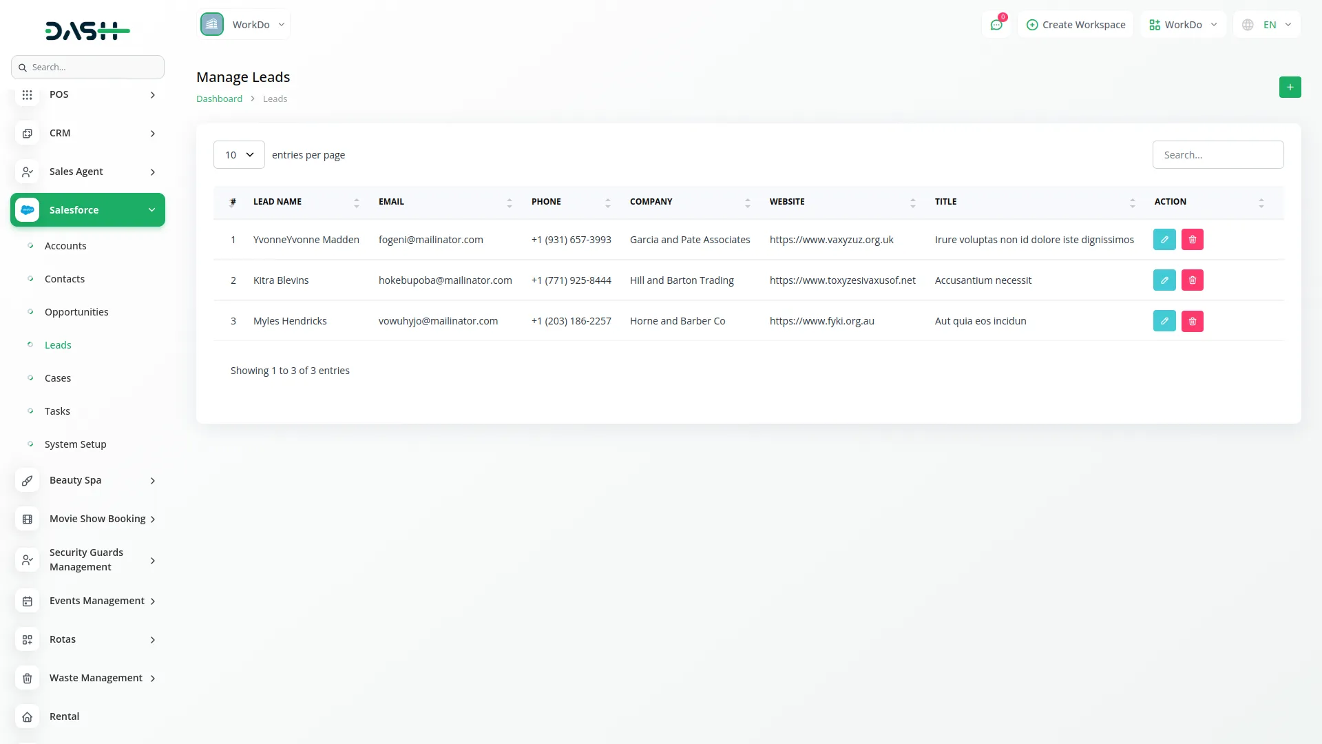1322x744 pixels.
Task: Edit Kitra Blevins using the pencil icon
Action: pyautogui.click(x=1164, y=280)
